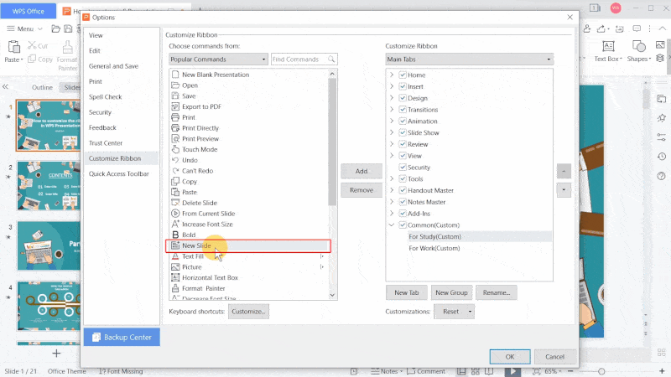This screenshot has height=377, width=671.
Task: Start slideshow with status bar play button
Action: [x=512, y=371]
